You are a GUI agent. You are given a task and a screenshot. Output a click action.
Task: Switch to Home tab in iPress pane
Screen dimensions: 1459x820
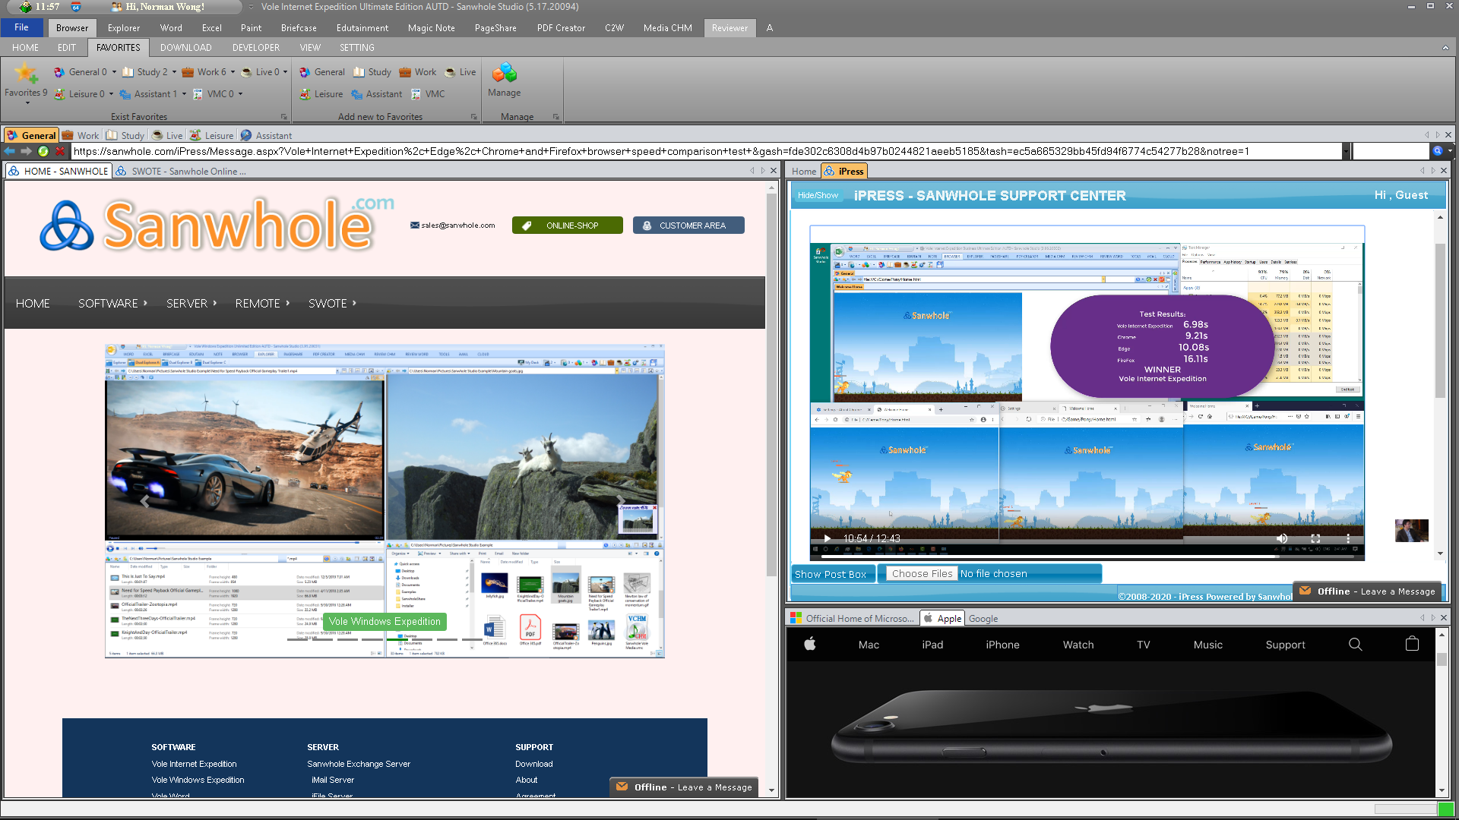click(x=804, y=171)
